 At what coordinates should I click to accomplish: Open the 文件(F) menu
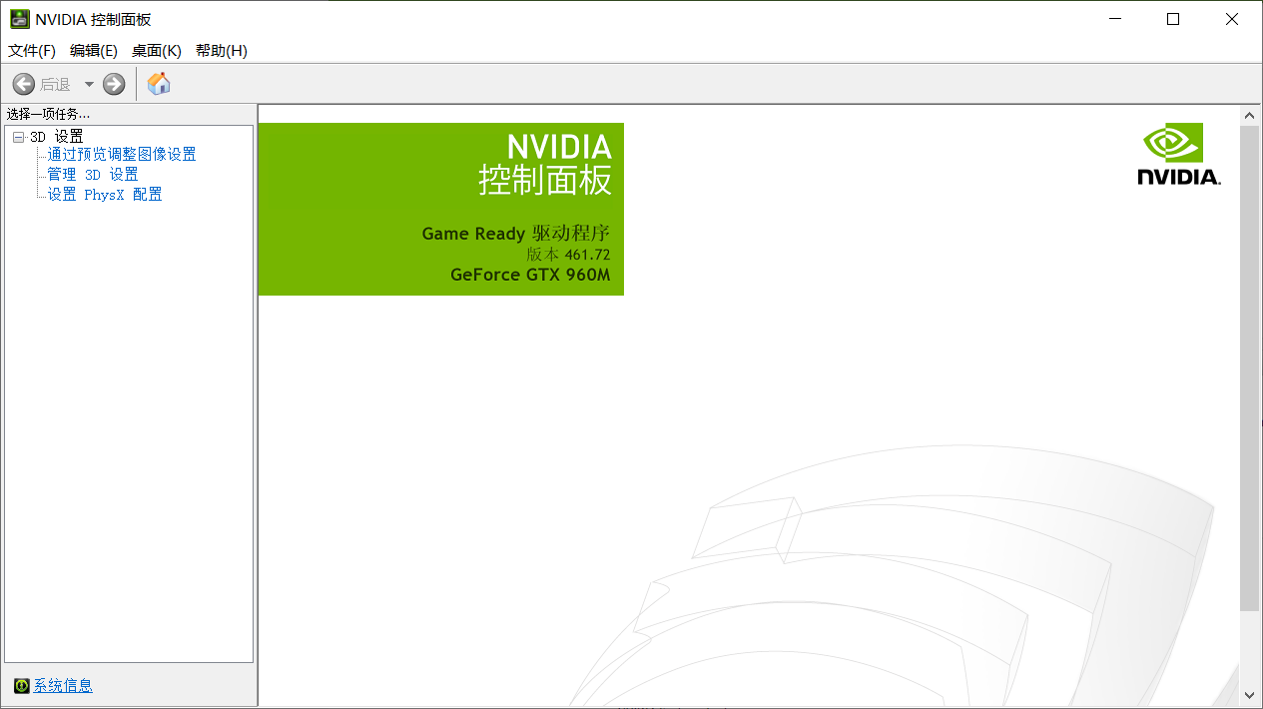click(32, 51)
